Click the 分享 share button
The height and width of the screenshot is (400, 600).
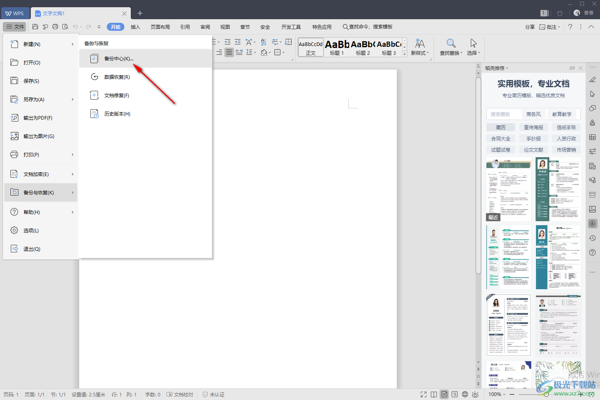pyautogui.click(x=530, y=27)
